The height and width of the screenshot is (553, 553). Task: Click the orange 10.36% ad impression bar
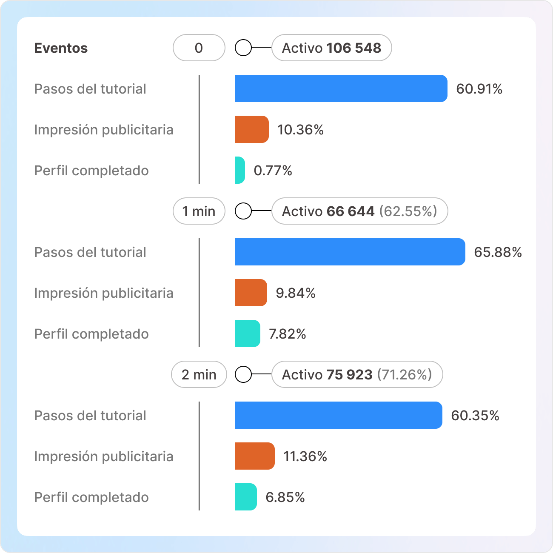click(x=251, y=129)
